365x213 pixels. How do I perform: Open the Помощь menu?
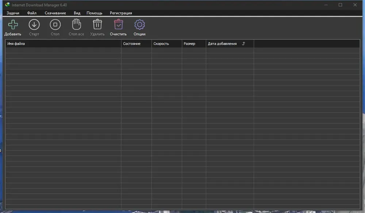(94, 13)
